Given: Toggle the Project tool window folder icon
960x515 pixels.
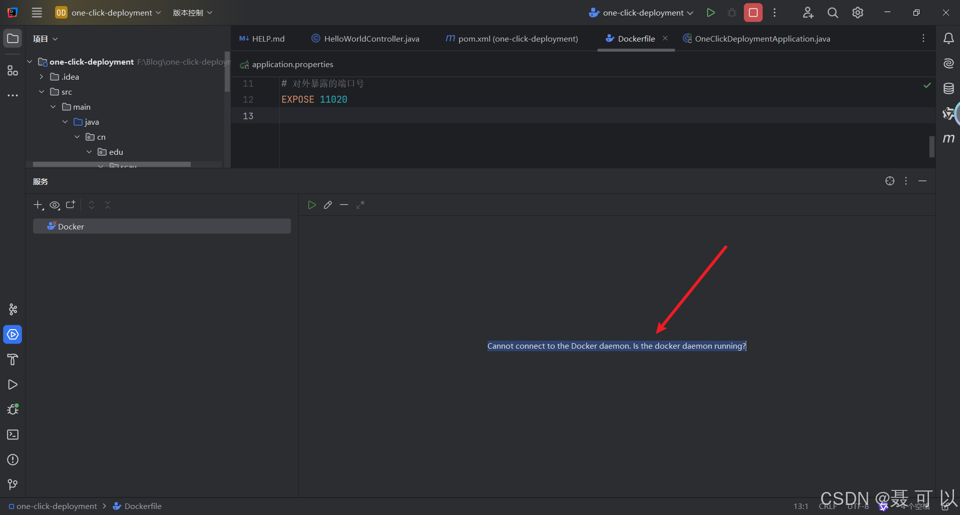Looking at the screenshot, I should click(13, 39).
